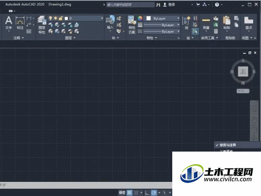
Task: Click the Ungroup icon in group panel
Action: (195, 18)
